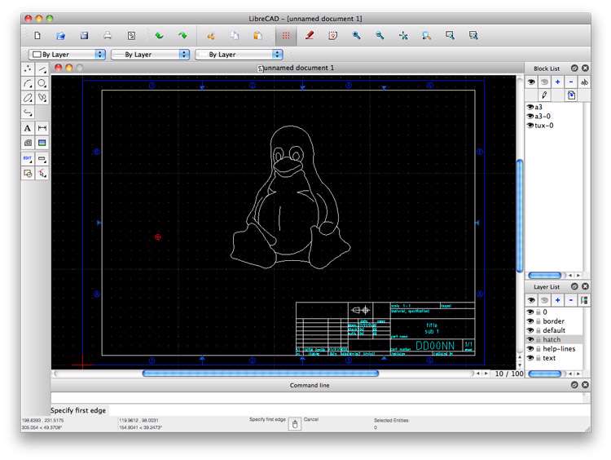The image size is (611, 460).
Task: Open the line type By Layer dropdown
Action: [239, 55]
